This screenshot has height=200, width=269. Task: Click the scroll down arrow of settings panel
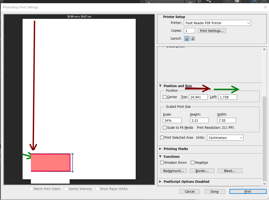(264, 184)
